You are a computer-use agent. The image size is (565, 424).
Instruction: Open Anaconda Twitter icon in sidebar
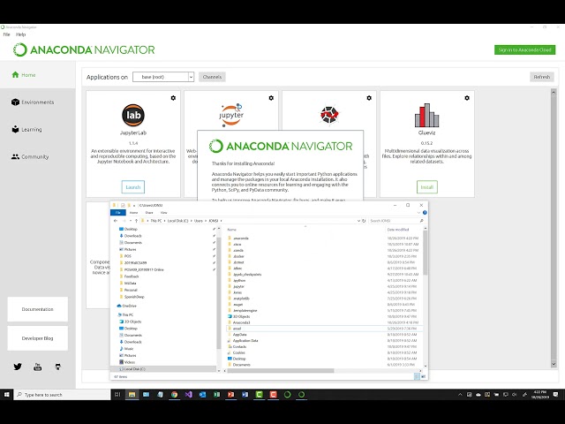(x=18, y=367)
